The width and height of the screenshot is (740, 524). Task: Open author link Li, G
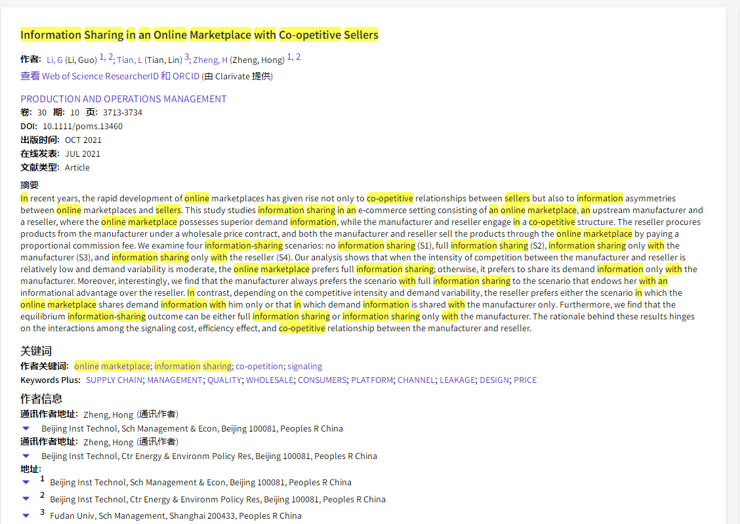[54, 60]
